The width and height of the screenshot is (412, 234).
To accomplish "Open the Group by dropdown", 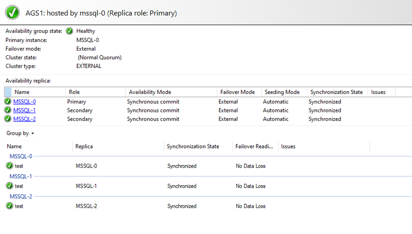I will (x=20, y=133).
